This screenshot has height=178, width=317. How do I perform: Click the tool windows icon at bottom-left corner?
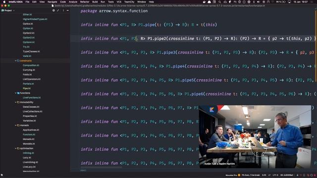[x=2, y=175]
